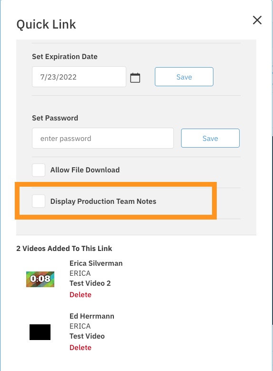Click the expiration date field showing 7/23/2022
This screenshot has width=273, height=371.
[79, 77]
